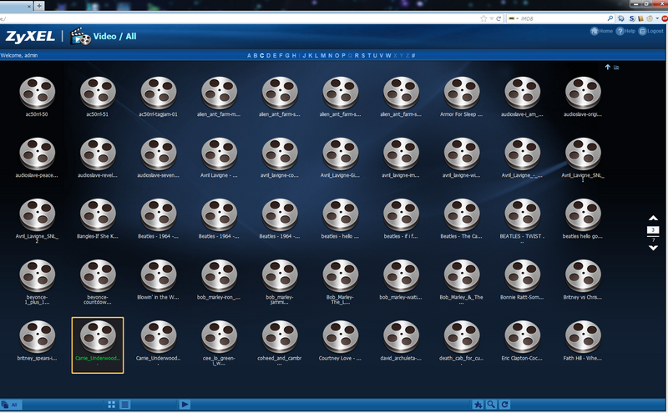This screenshot has width=668, height=413.
Task: Select the audioslave-peace... video reel
Action: pos(37,158)
